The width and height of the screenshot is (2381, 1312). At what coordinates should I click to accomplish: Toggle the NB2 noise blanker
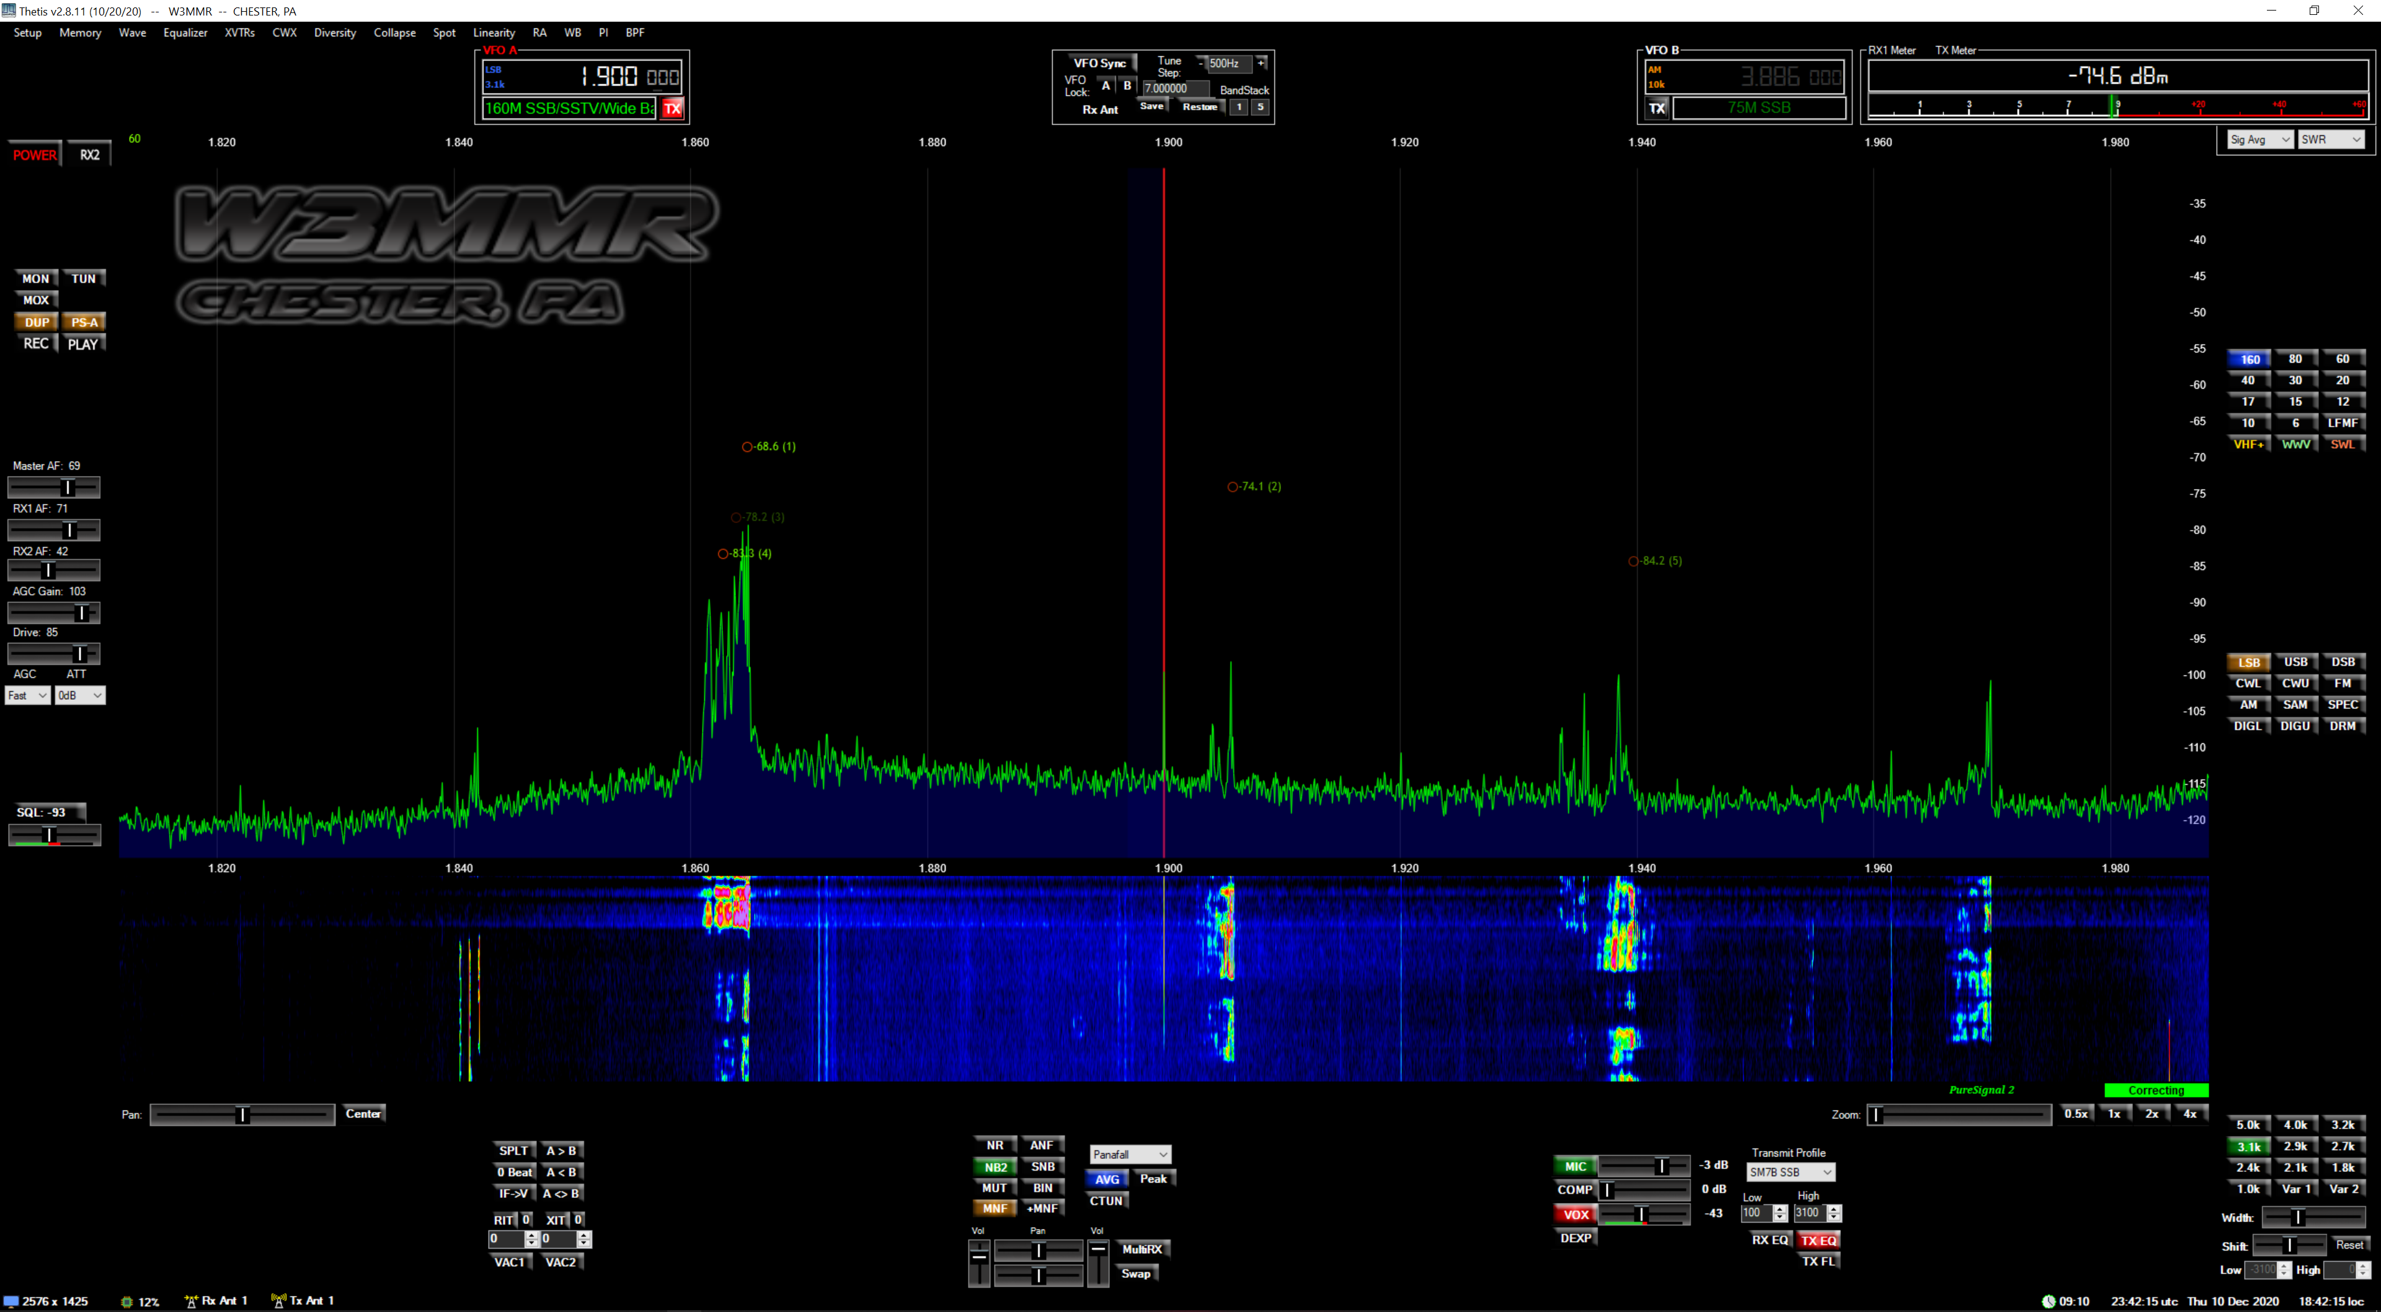(995, 1167)
